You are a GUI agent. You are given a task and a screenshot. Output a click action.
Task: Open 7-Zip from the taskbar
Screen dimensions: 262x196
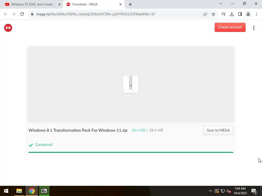[x=44, y=191]
